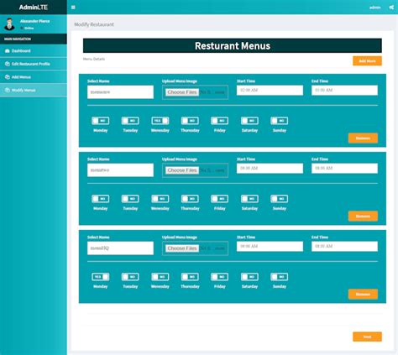Toggle Saturday in the first menu block
Image resolution: width=398 pixels, height=355 pixels.
(249, 121)
